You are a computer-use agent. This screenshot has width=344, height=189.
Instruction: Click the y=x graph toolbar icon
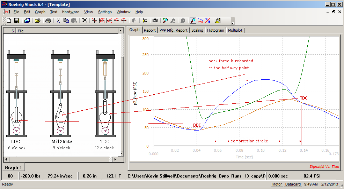pyautogui.click(x=200, y=21)
